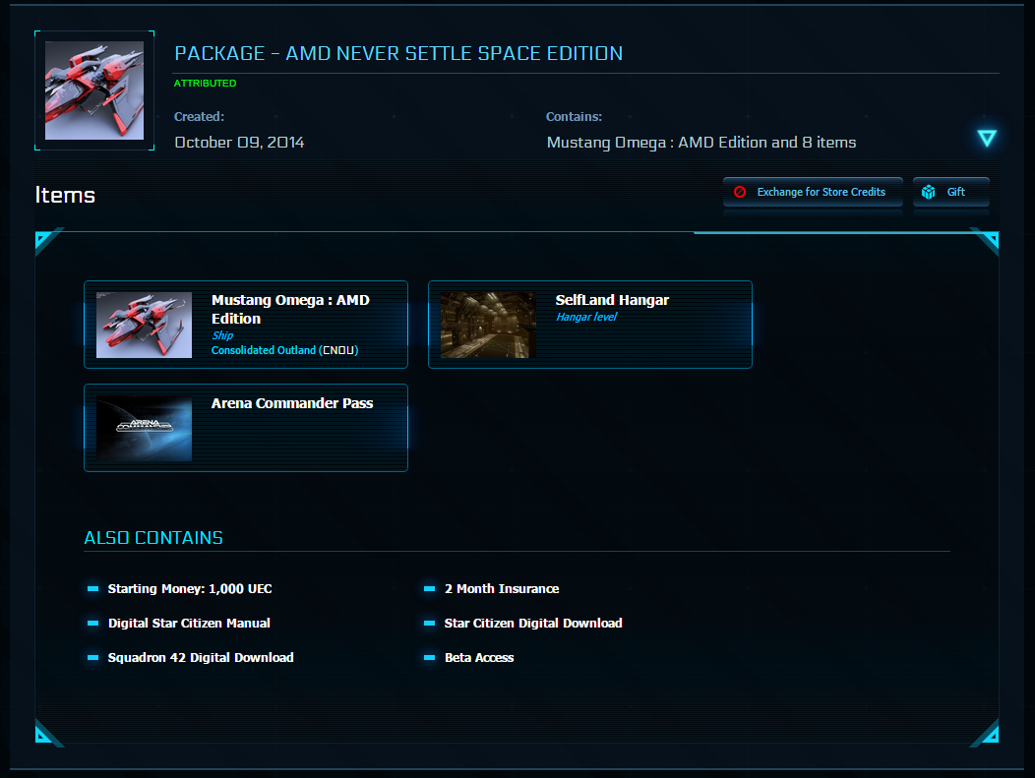Click the gift box icon
The height and width of the screenshot is (778, 1035).
(x=928, y=192)
